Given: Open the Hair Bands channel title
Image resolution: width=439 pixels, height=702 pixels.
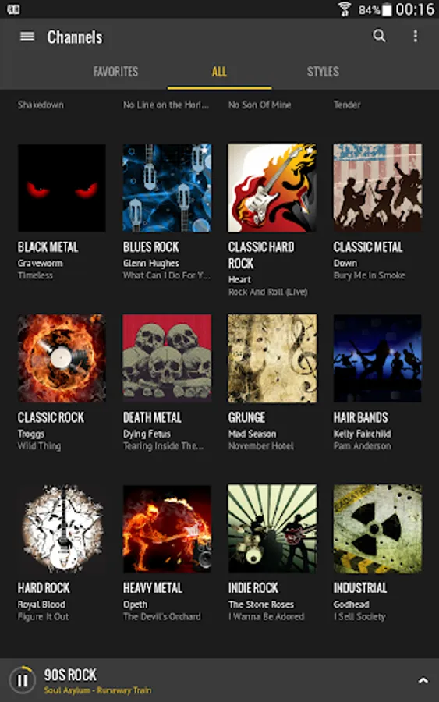Looking at the screenshot, I should (361, 418).
